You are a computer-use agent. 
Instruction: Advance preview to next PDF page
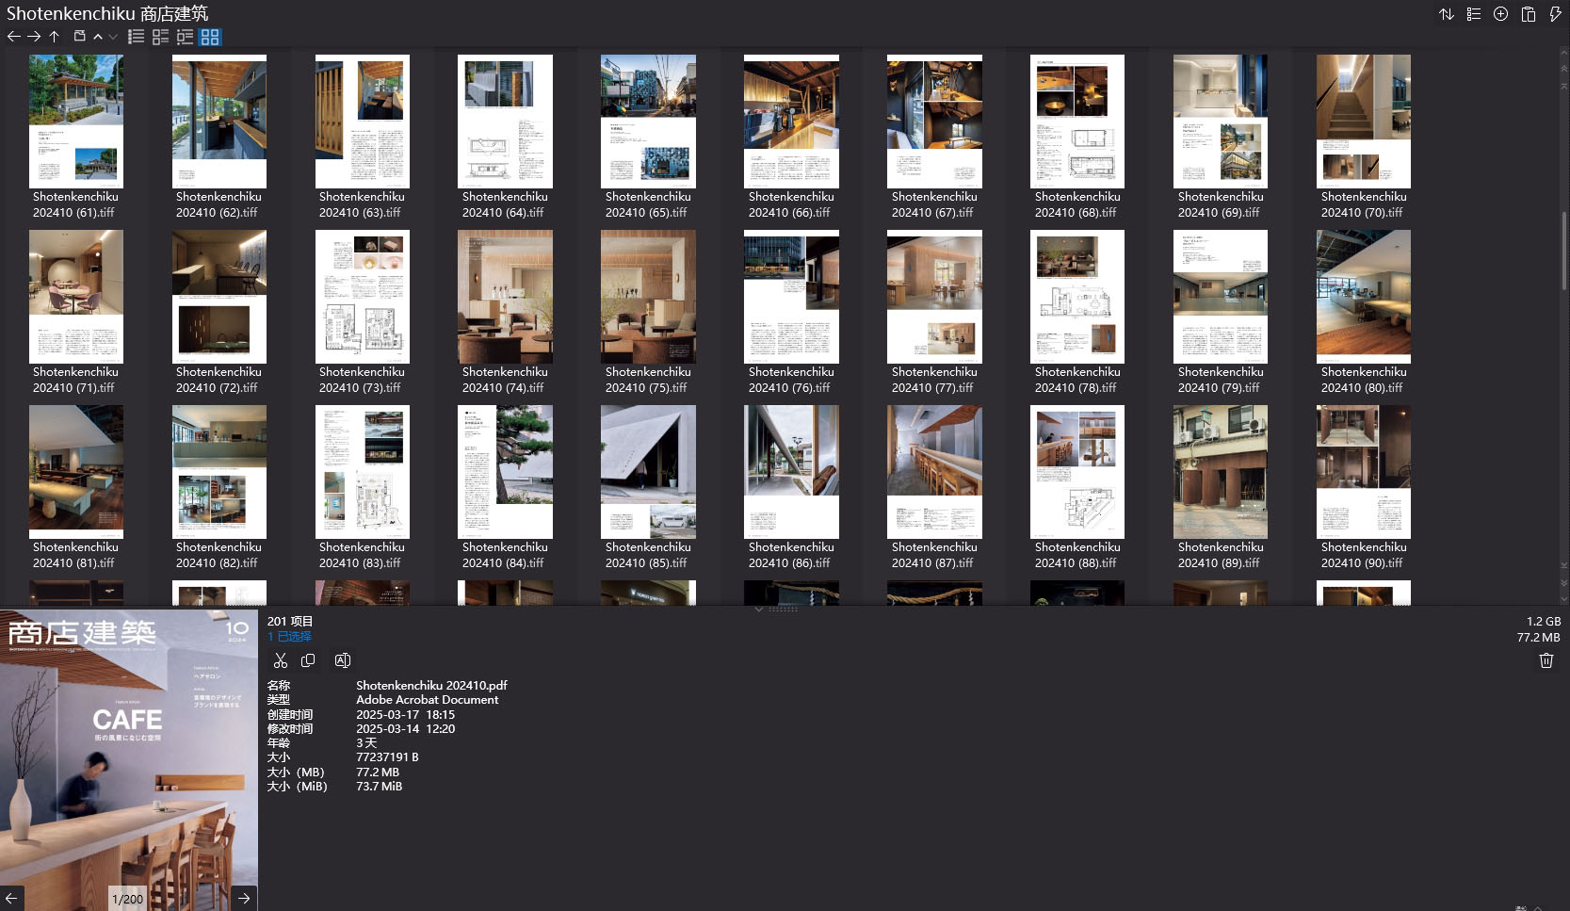click(x=244, y=899)
